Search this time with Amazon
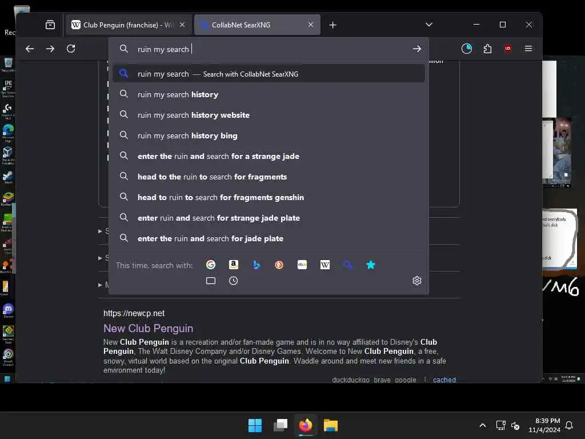The height and width of the screenshot is (439, 585). (234, 265)
